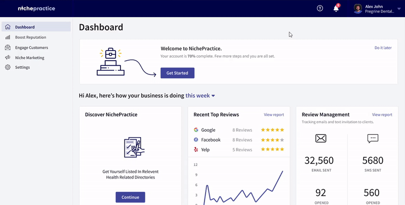Click Alex John's profile avatar

click(x=358, y=9)
